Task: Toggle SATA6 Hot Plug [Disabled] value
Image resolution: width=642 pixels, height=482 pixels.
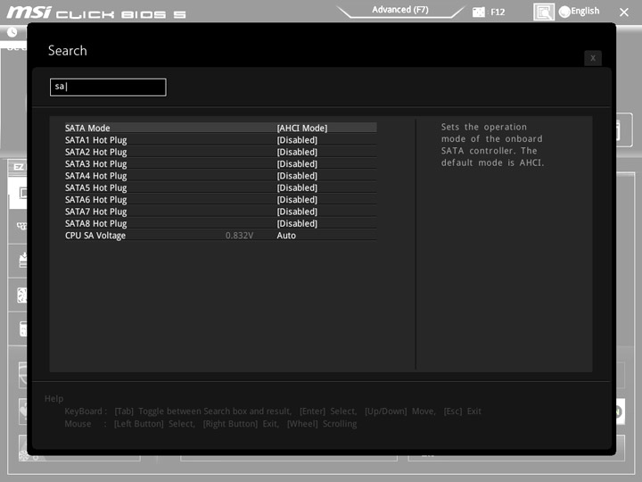Action: tap(297, 200)
